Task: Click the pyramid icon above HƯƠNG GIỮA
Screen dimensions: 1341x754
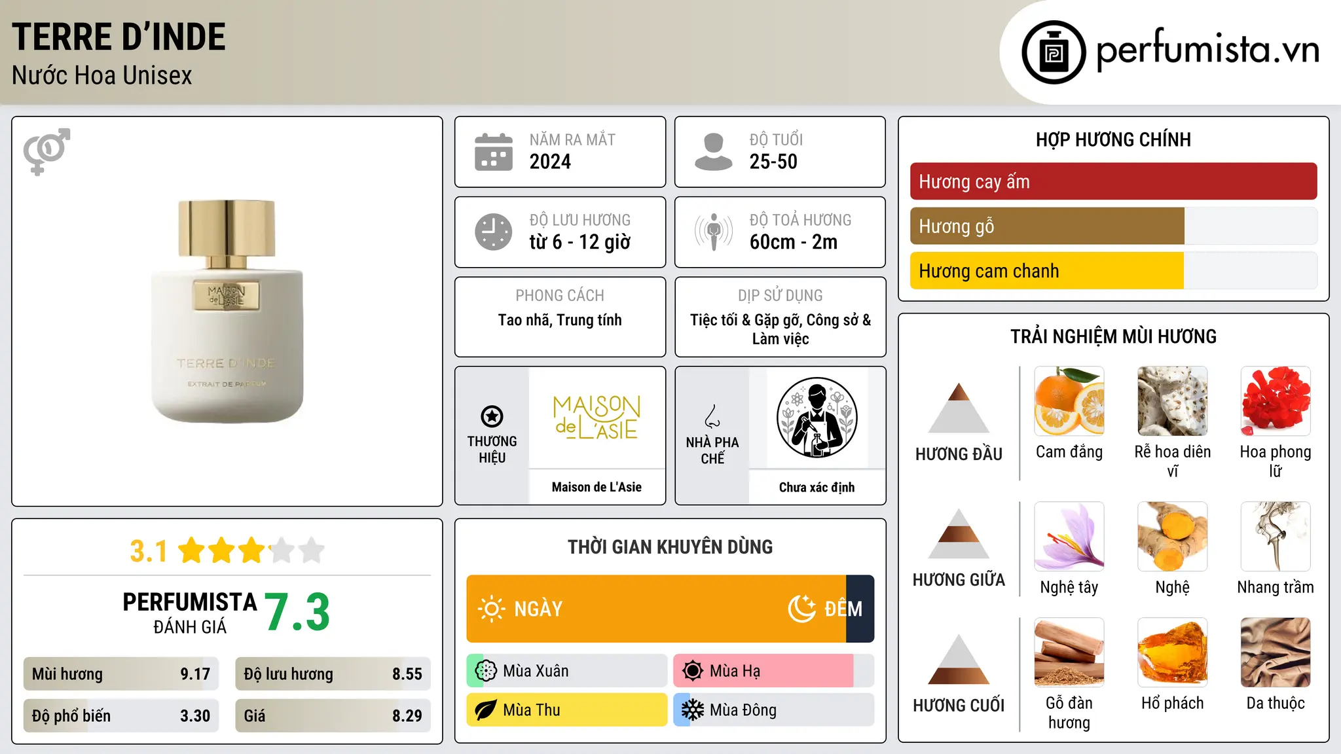Action: pyautogui.click(x=959, y=533)
